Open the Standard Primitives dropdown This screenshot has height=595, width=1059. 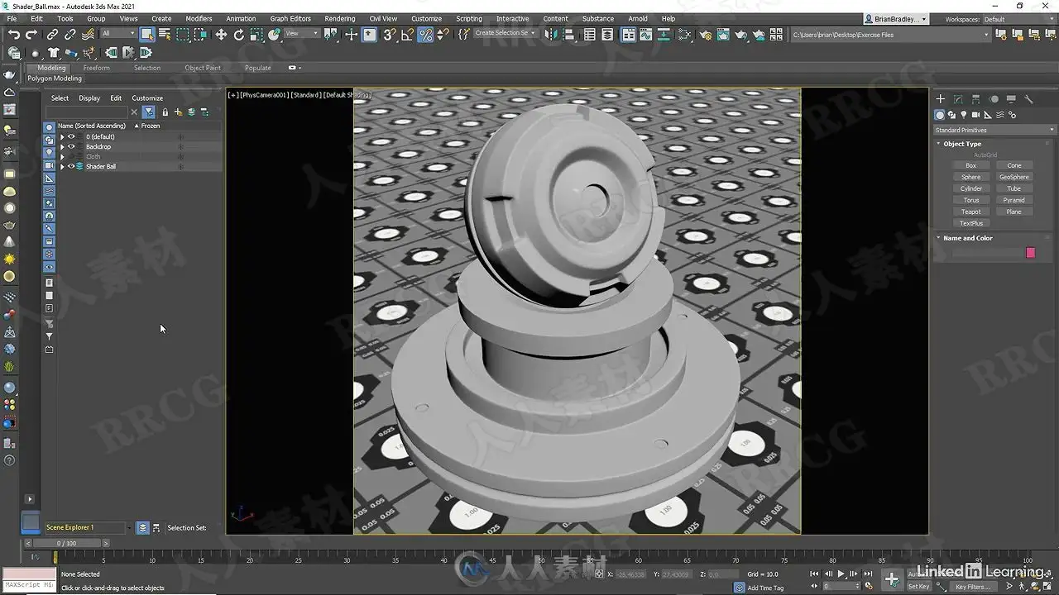pyautogui.click(x=994, y=130)
